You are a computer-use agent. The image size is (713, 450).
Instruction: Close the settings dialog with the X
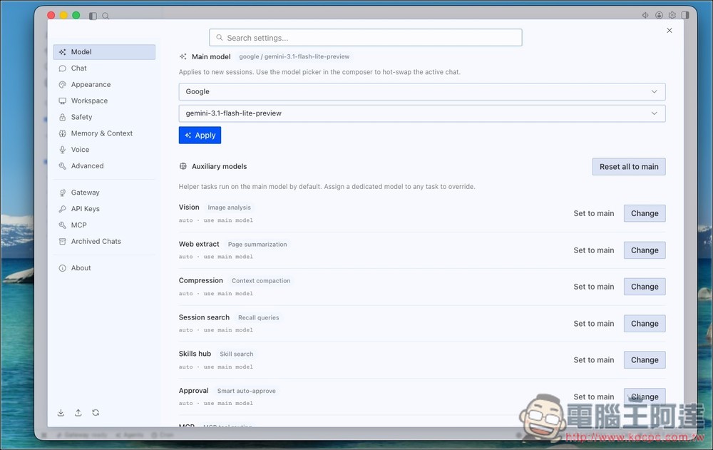(x=670, y=31)
